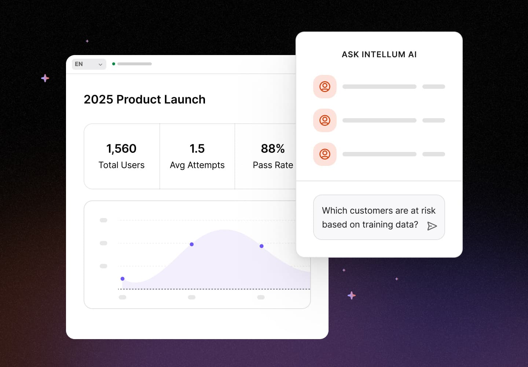528x367 pixels.
Task: Click the third user avatar icon
Action: 325,154
